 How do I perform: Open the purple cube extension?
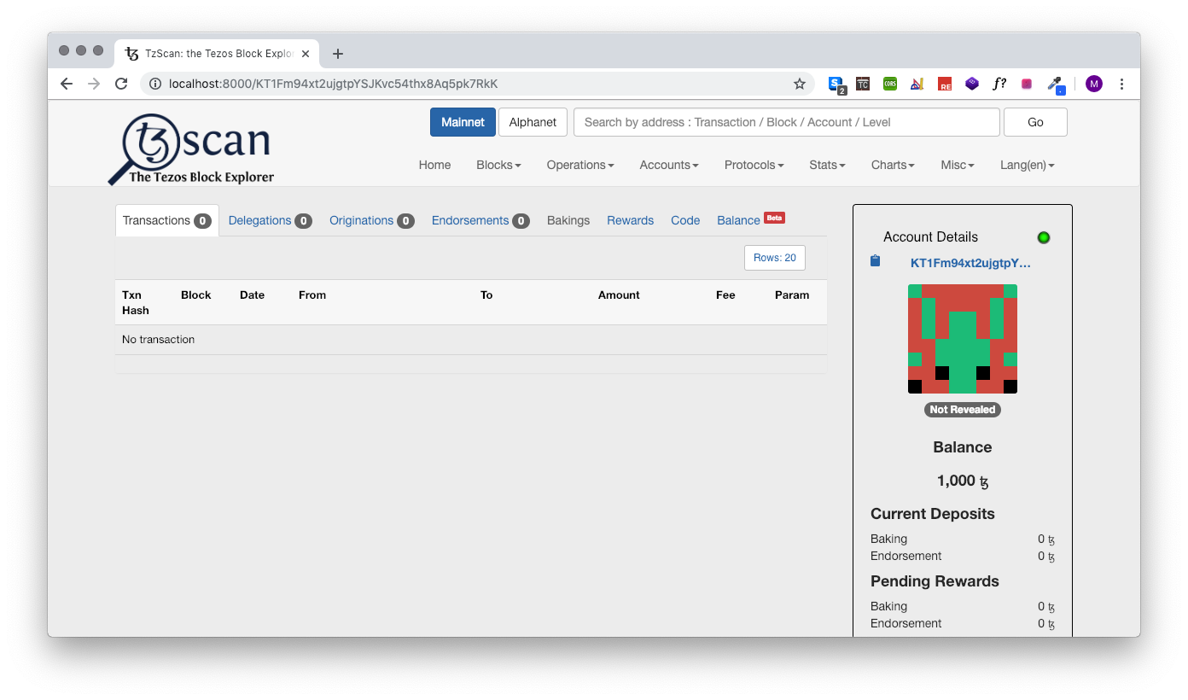coord(972,84)
